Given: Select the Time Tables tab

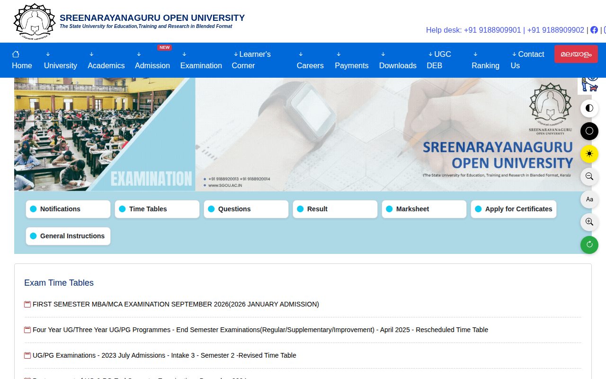Looking at the screenshot, I should point(157,209).
